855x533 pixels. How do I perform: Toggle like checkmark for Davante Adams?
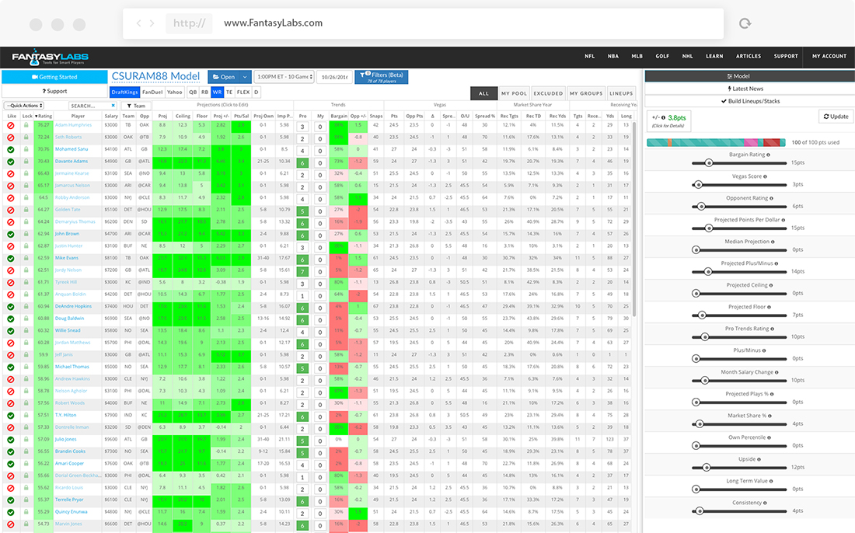pyautogui.click(x=10, y=162)
